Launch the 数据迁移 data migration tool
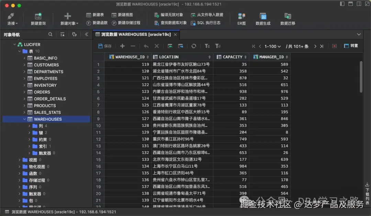Screen dimensions: 371x216 [x=288, y=19]
